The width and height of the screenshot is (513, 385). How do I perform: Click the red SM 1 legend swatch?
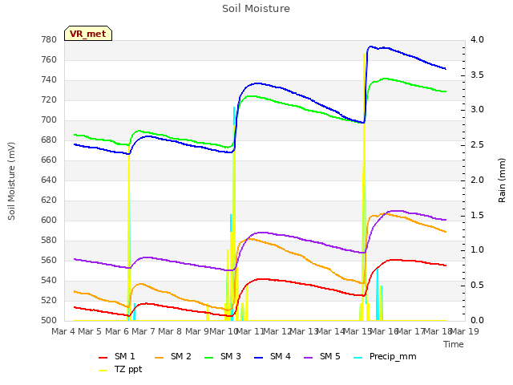coord(103,358)
